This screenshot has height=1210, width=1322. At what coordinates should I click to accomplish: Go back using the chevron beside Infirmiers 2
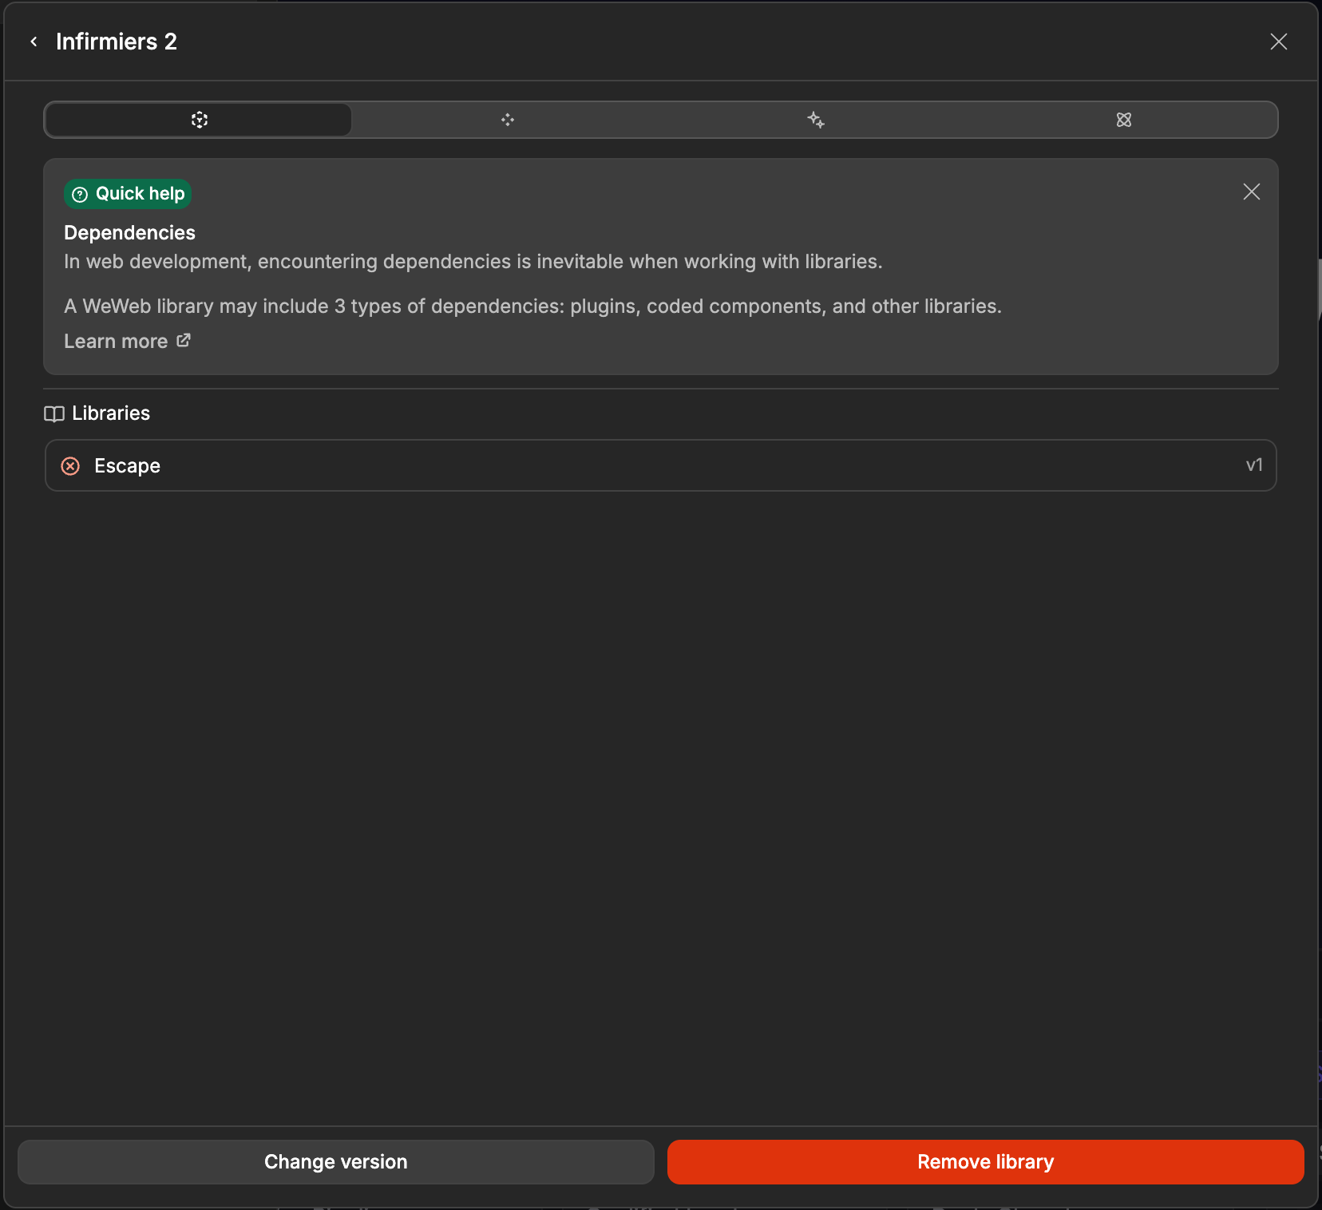(x=34, y=42)
